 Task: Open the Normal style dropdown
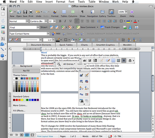coord(27,21)
